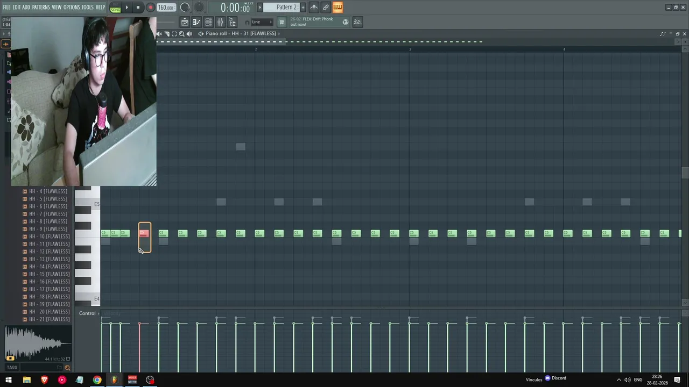The image size is (689, 387).
Task: Add new pattern with plus button
Action: click(x=302, y=7)
